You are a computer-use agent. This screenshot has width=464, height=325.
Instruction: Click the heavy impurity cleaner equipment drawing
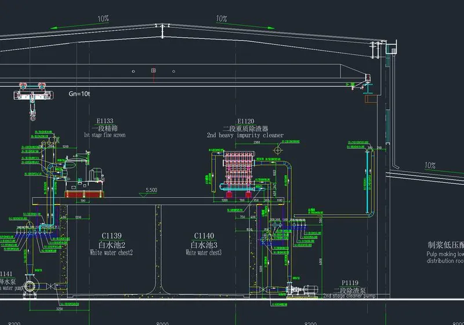[x=238, y=173]
